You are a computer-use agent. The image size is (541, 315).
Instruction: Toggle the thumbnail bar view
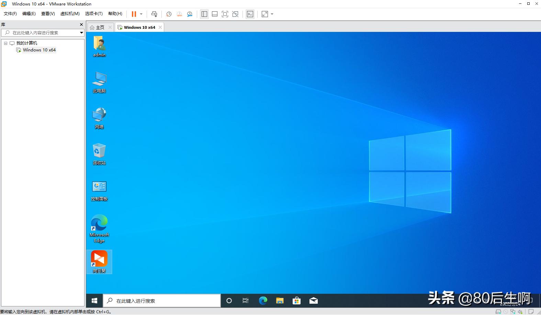coord(215,14)
